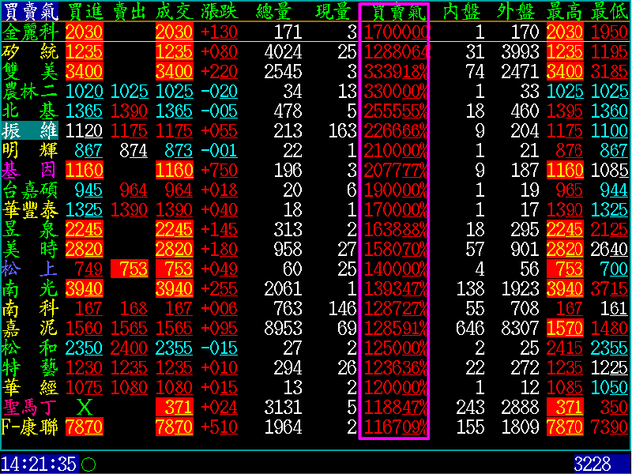Select the magenta stock name 基因
This screenshot has height=474, width=632.
[30, 170]
